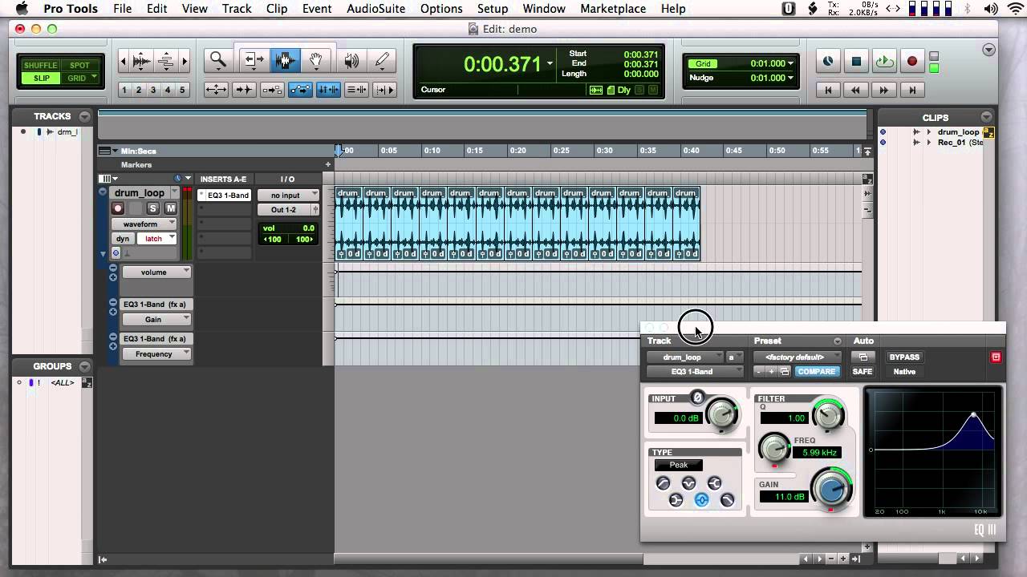Open the Setup menu

point(492,9)
